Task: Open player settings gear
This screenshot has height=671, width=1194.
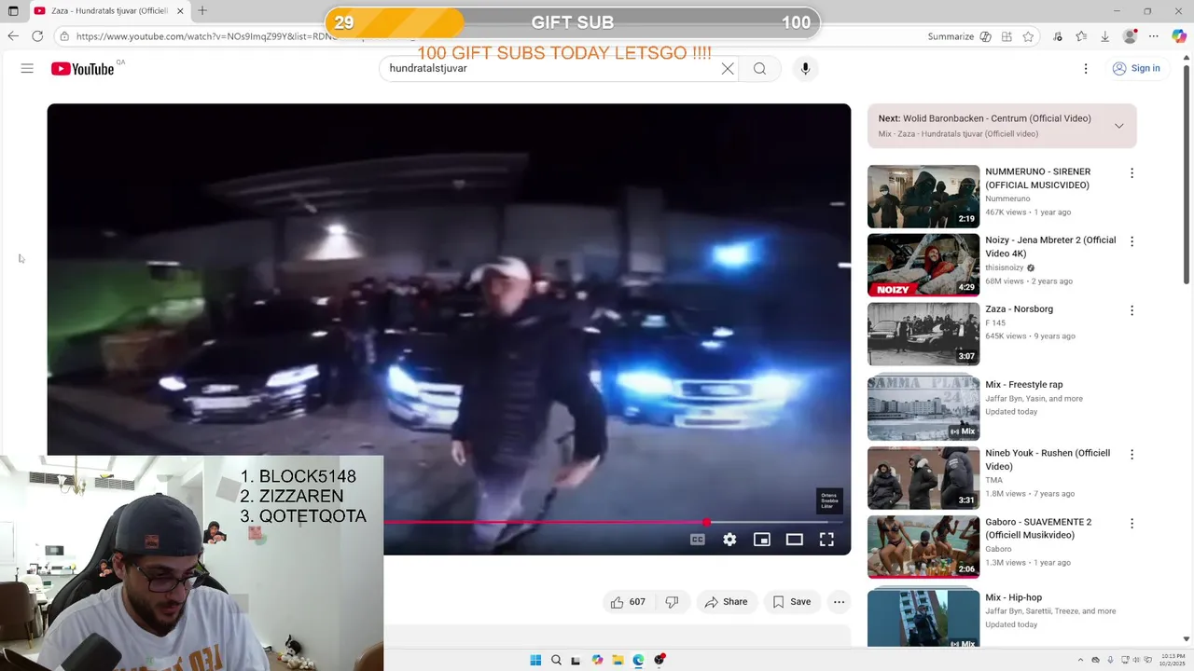Action: click(x=729, y=540)
